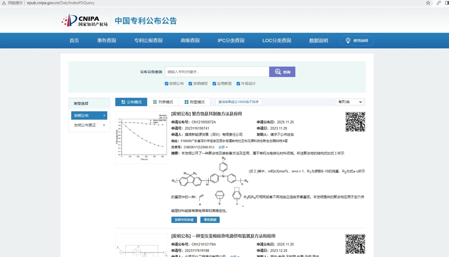Open the circuit diagram thumbnail of second patent
The image size is (449, 257).
[142, 245]
